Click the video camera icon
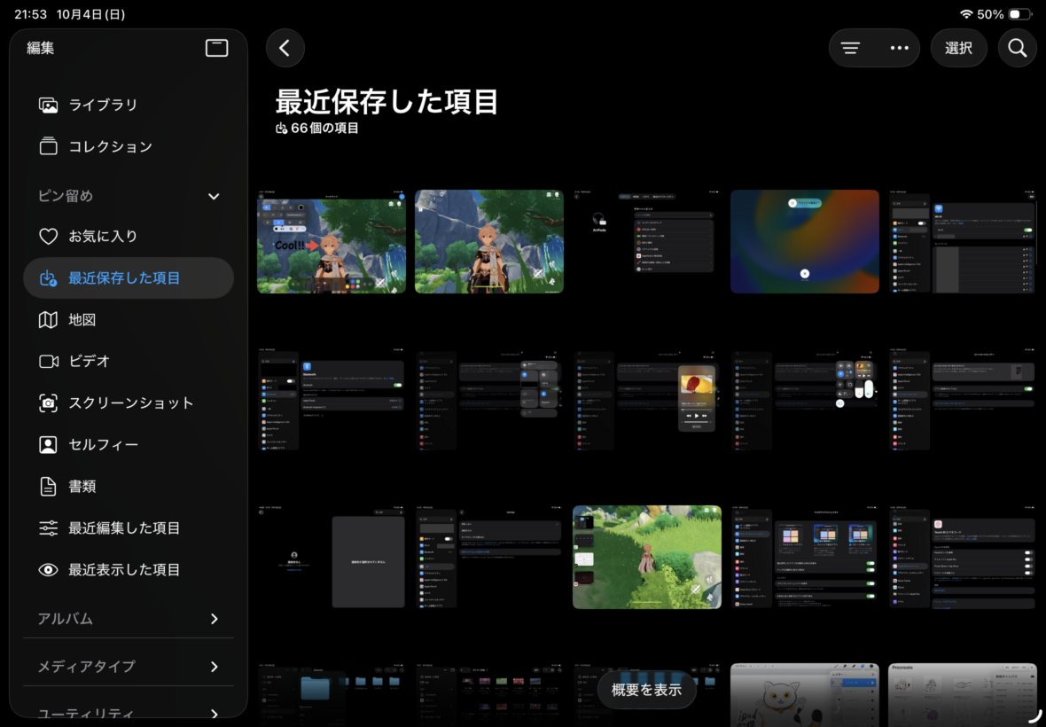 [x=48, y=361]
